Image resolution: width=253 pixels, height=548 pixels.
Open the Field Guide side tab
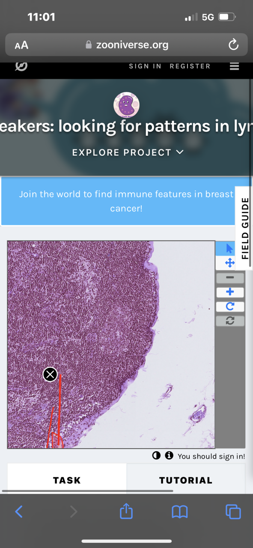[x=245, y=229]
